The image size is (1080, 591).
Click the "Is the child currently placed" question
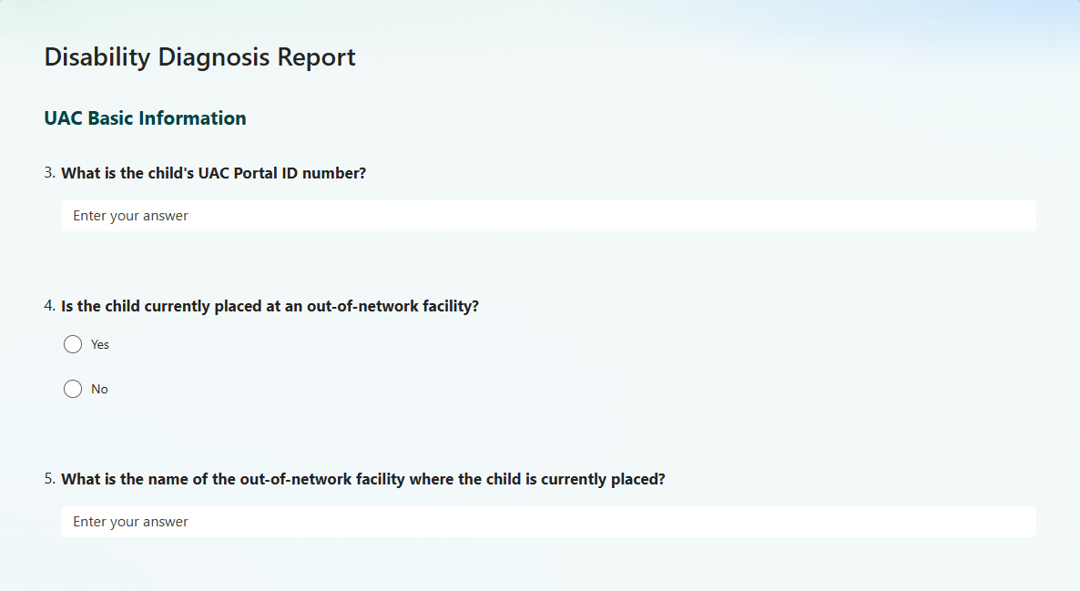click(270, 306)
